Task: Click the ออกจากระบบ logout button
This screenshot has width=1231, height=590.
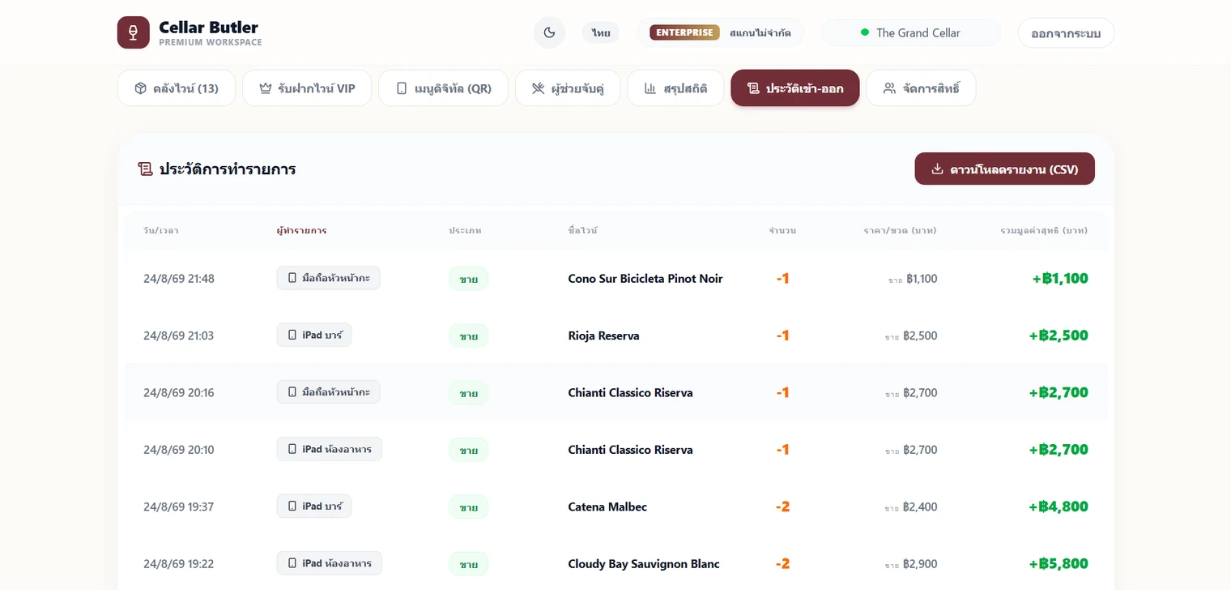Action: pos(1066,33)
